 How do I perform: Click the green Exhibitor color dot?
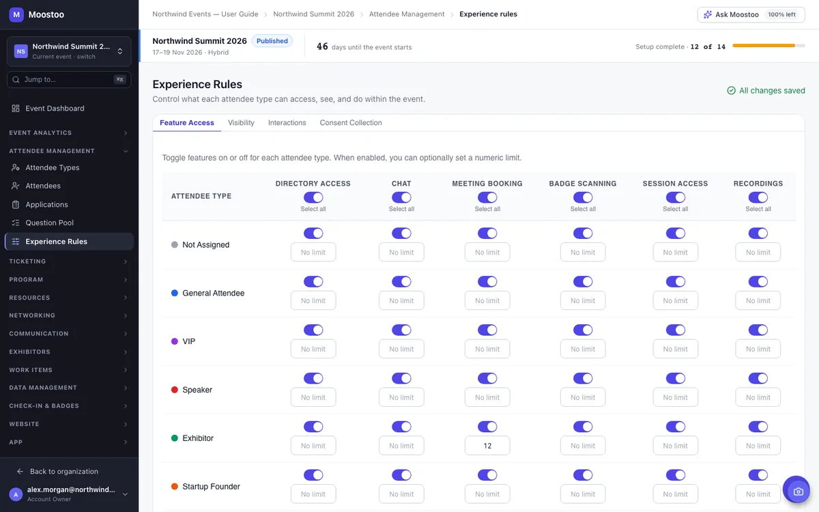[x=175, y=438]
